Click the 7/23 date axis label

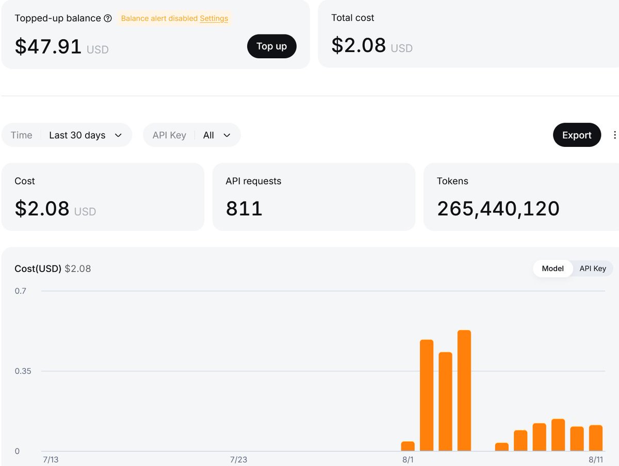point(239,460)
